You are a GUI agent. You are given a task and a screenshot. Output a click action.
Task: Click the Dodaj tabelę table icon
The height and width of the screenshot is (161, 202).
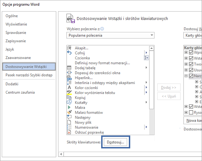(x=69, y=68)
